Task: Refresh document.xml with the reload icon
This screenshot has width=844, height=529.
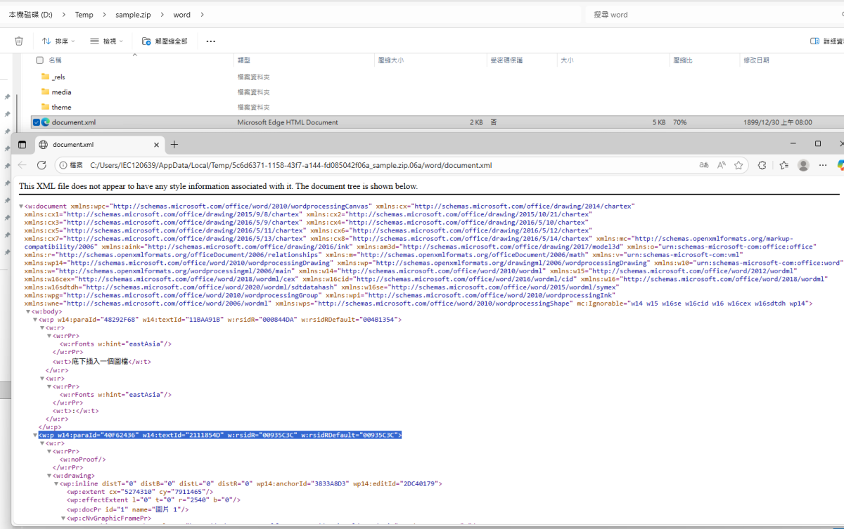Action: pos(41,164)
